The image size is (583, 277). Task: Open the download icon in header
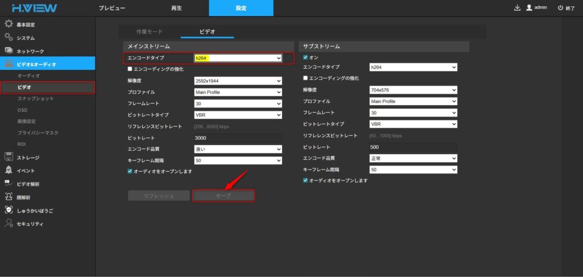(x=517, y=8)
